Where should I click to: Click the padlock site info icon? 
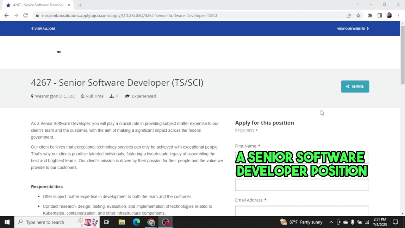[x=37, y=15]
